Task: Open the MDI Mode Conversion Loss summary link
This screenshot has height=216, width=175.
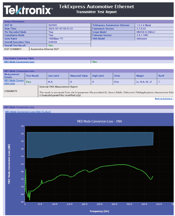Action: click(x=19, y=62)
